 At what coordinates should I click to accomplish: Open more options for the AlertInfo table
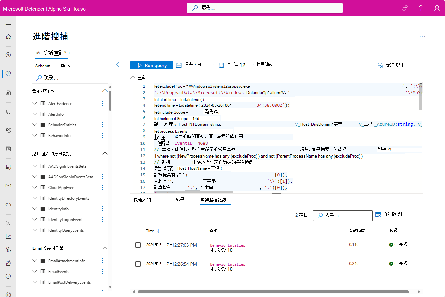click(103, 114)
